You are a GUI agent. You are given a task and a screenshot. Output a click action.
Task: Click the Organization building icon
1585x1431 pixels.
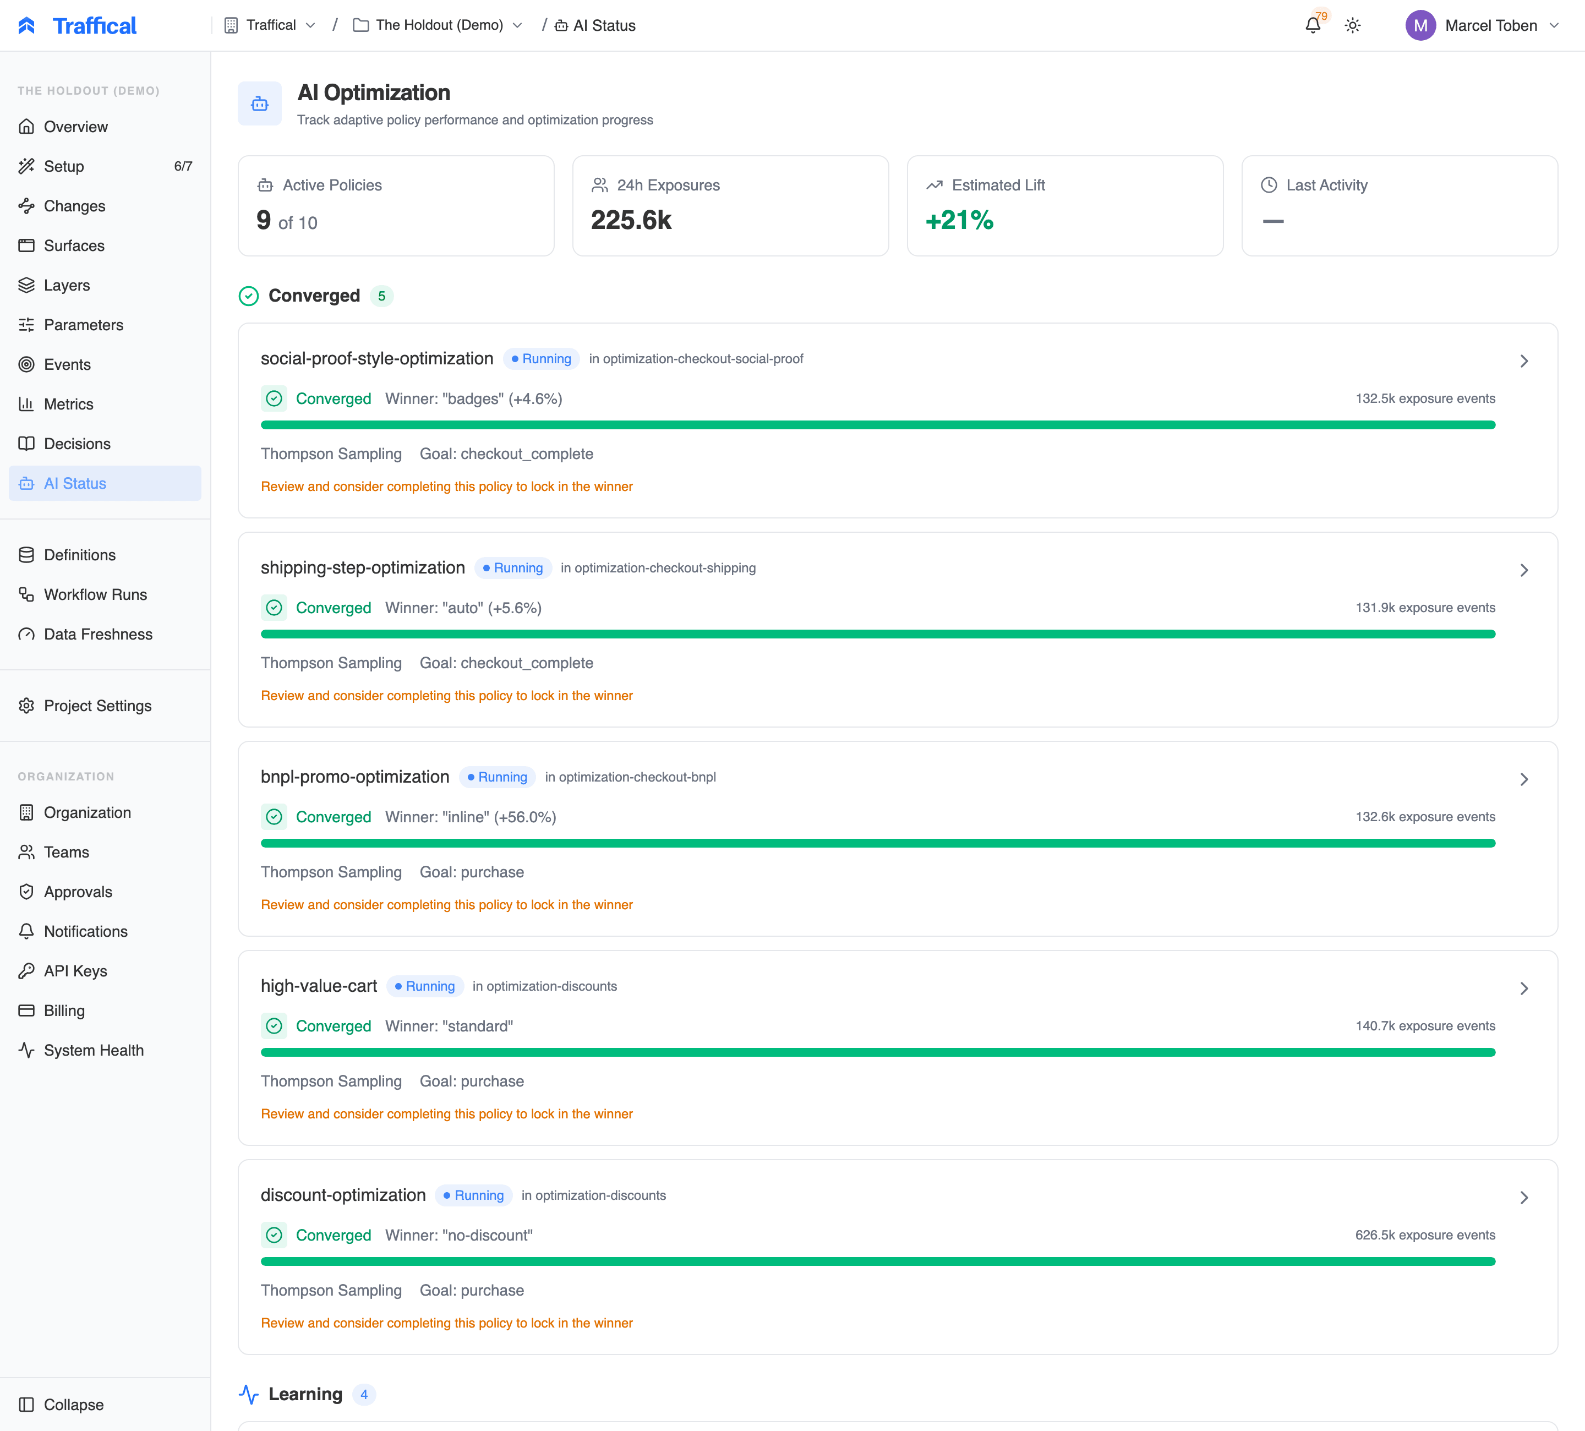click(27, 812)
